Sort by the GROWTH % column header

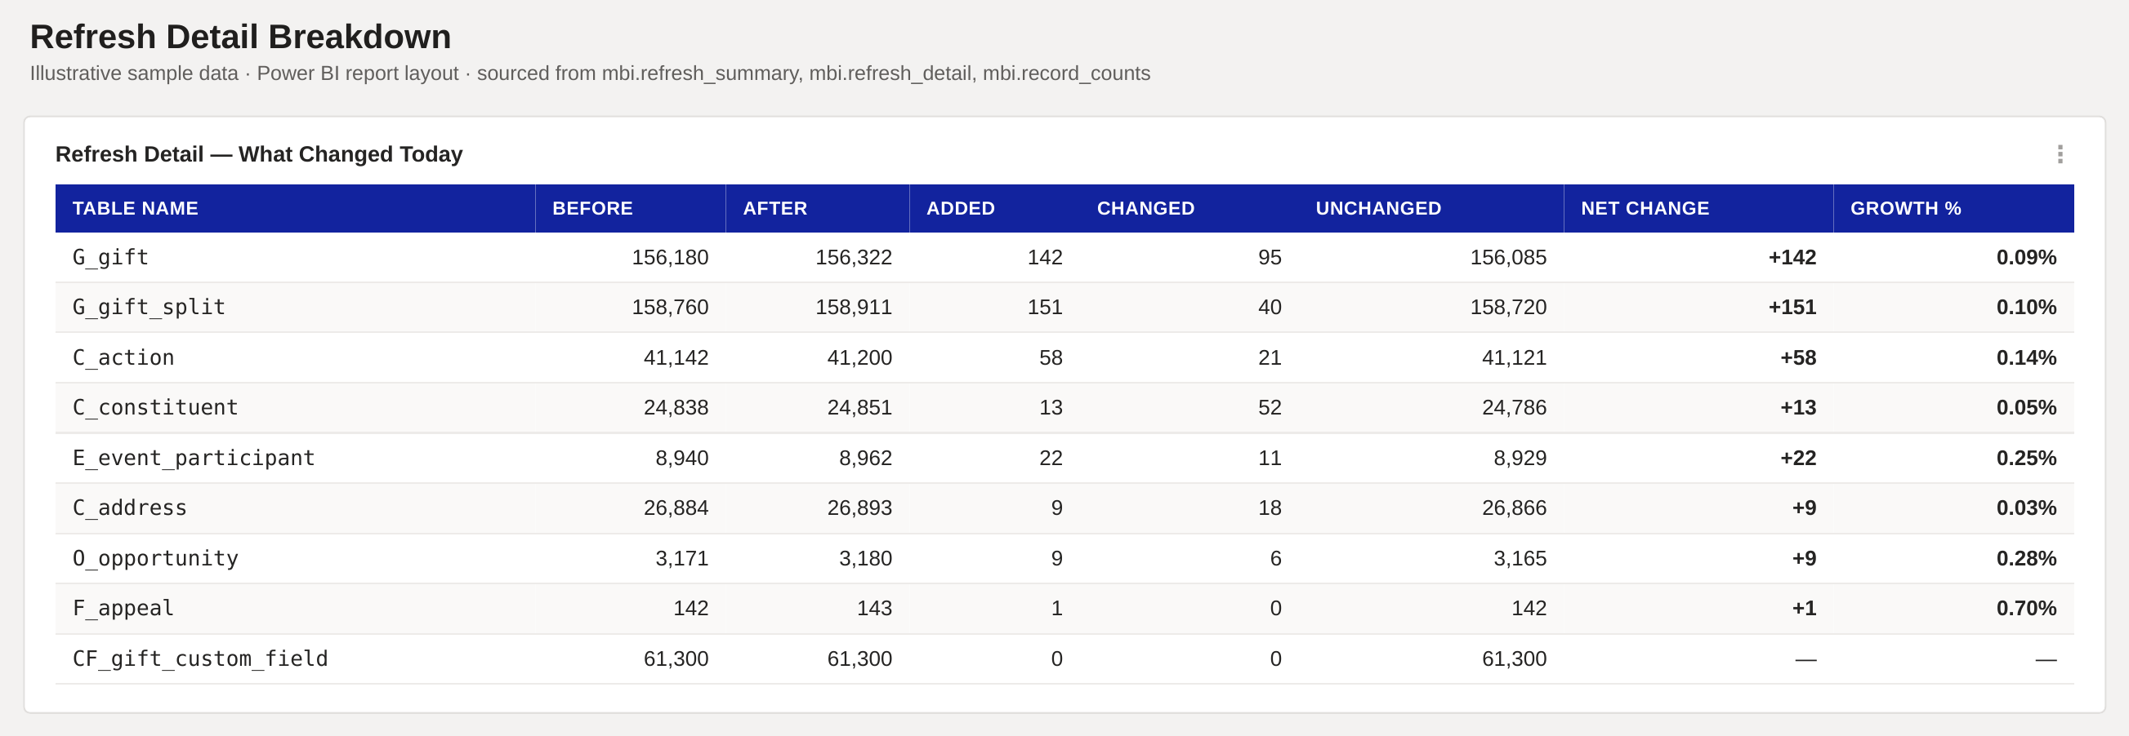click(x=1954, y=208)
